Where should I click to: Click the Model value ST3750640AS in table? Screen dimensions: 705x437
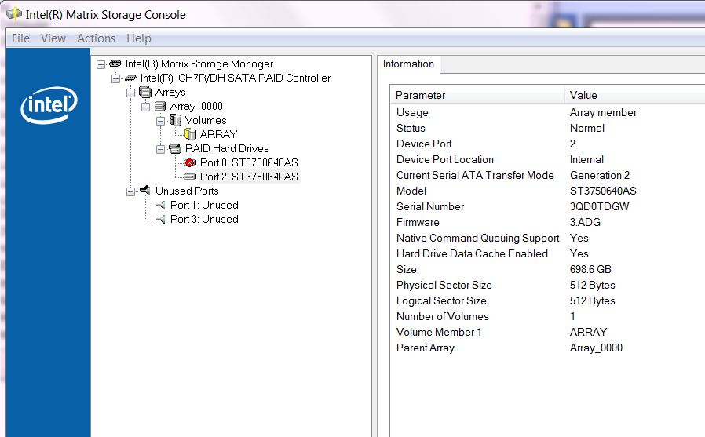pos(603,191)
